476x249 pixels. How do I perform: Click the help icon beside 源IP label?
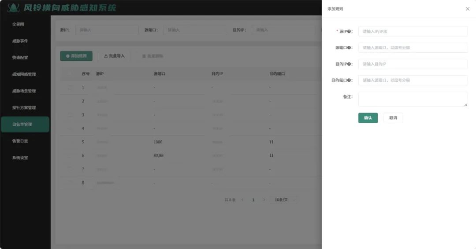pos(349,32)
